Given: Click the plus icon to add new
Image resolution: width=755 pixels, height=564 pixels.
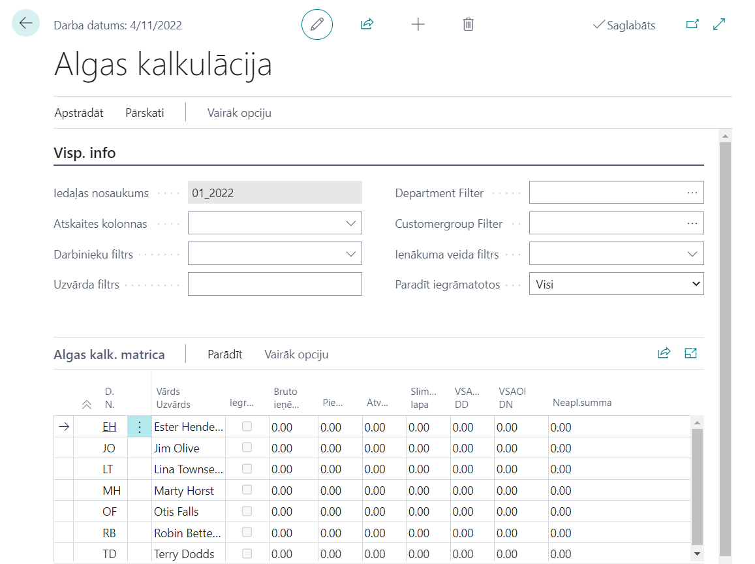Looking at the screenshot, I should 418,25.
